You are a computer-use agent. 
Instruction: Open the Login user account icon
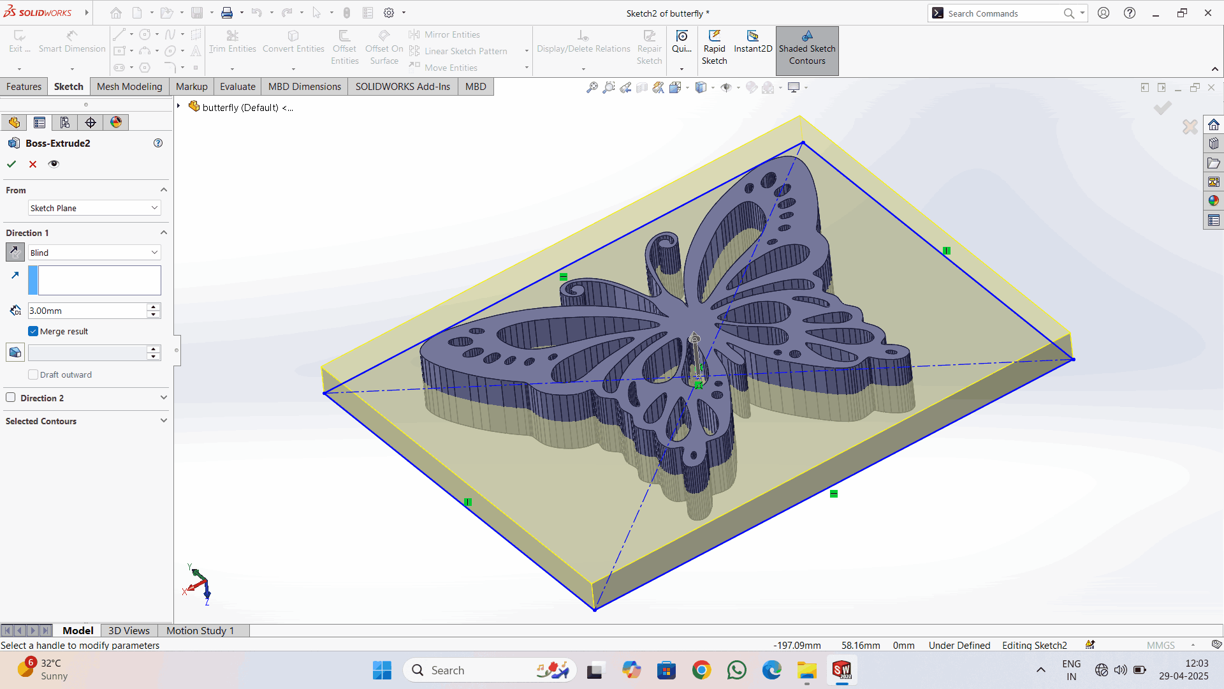click(x=1104, y=13)
